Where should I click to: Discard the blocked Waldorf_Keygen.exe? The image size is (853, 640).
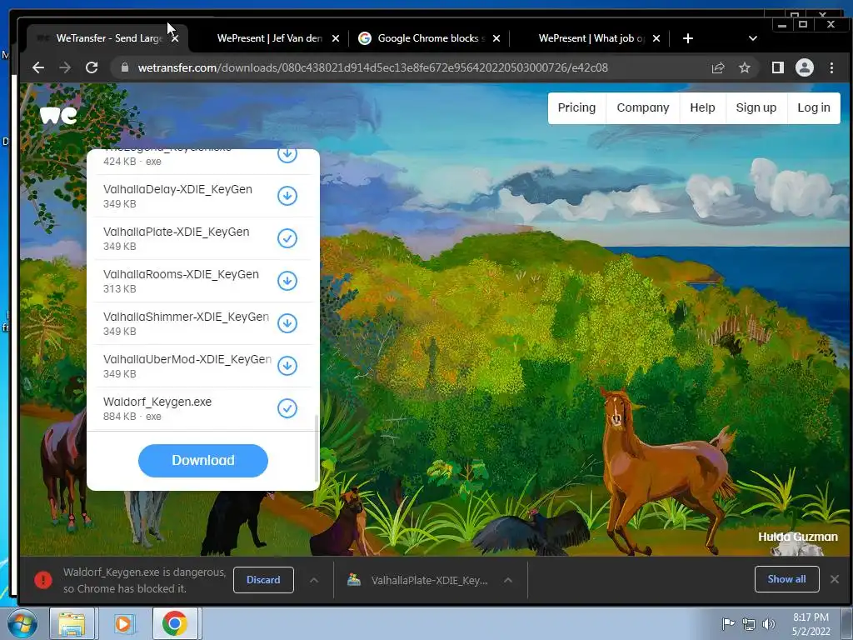click(x=263, y=580)
